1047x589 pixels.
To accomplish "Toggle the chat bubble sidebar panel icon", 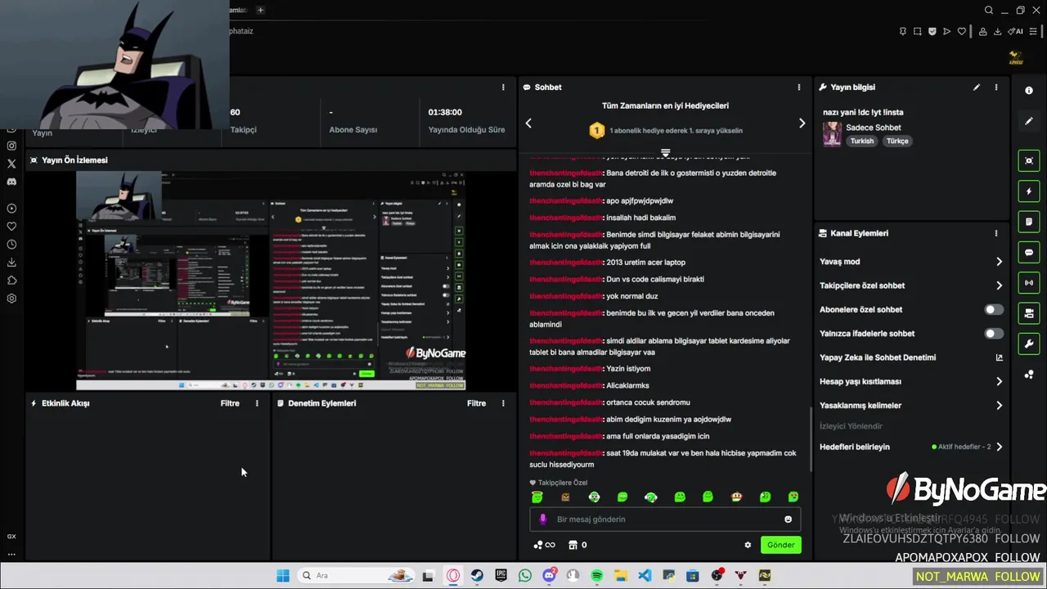I will 1029,253.
